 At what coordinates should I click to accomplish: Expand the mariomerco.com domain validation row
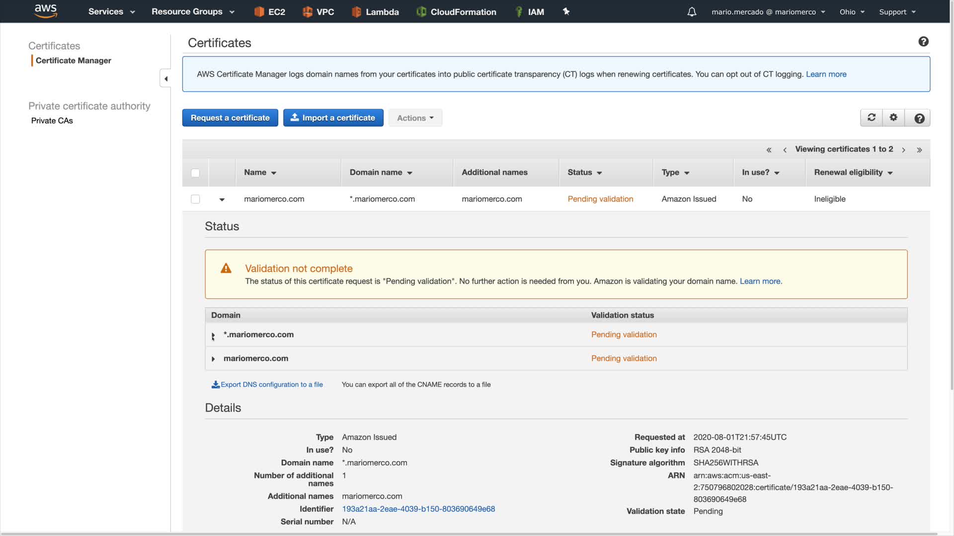[x=213, y=359]
